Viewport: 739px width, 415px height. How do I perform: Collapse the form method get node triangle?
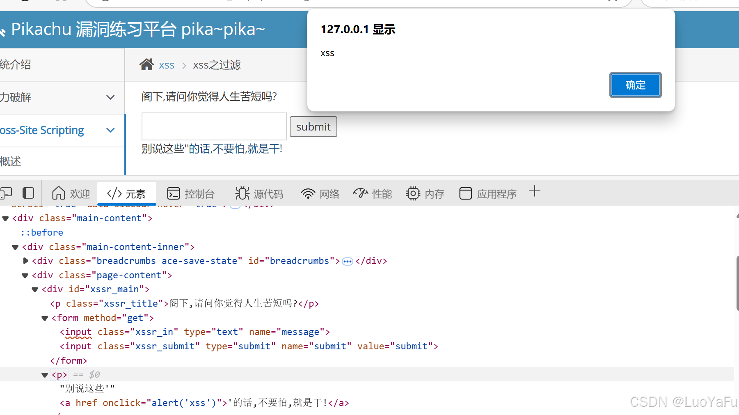(45, 318)
